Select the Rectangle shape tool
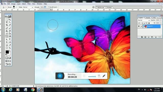 tap(10, 42)
